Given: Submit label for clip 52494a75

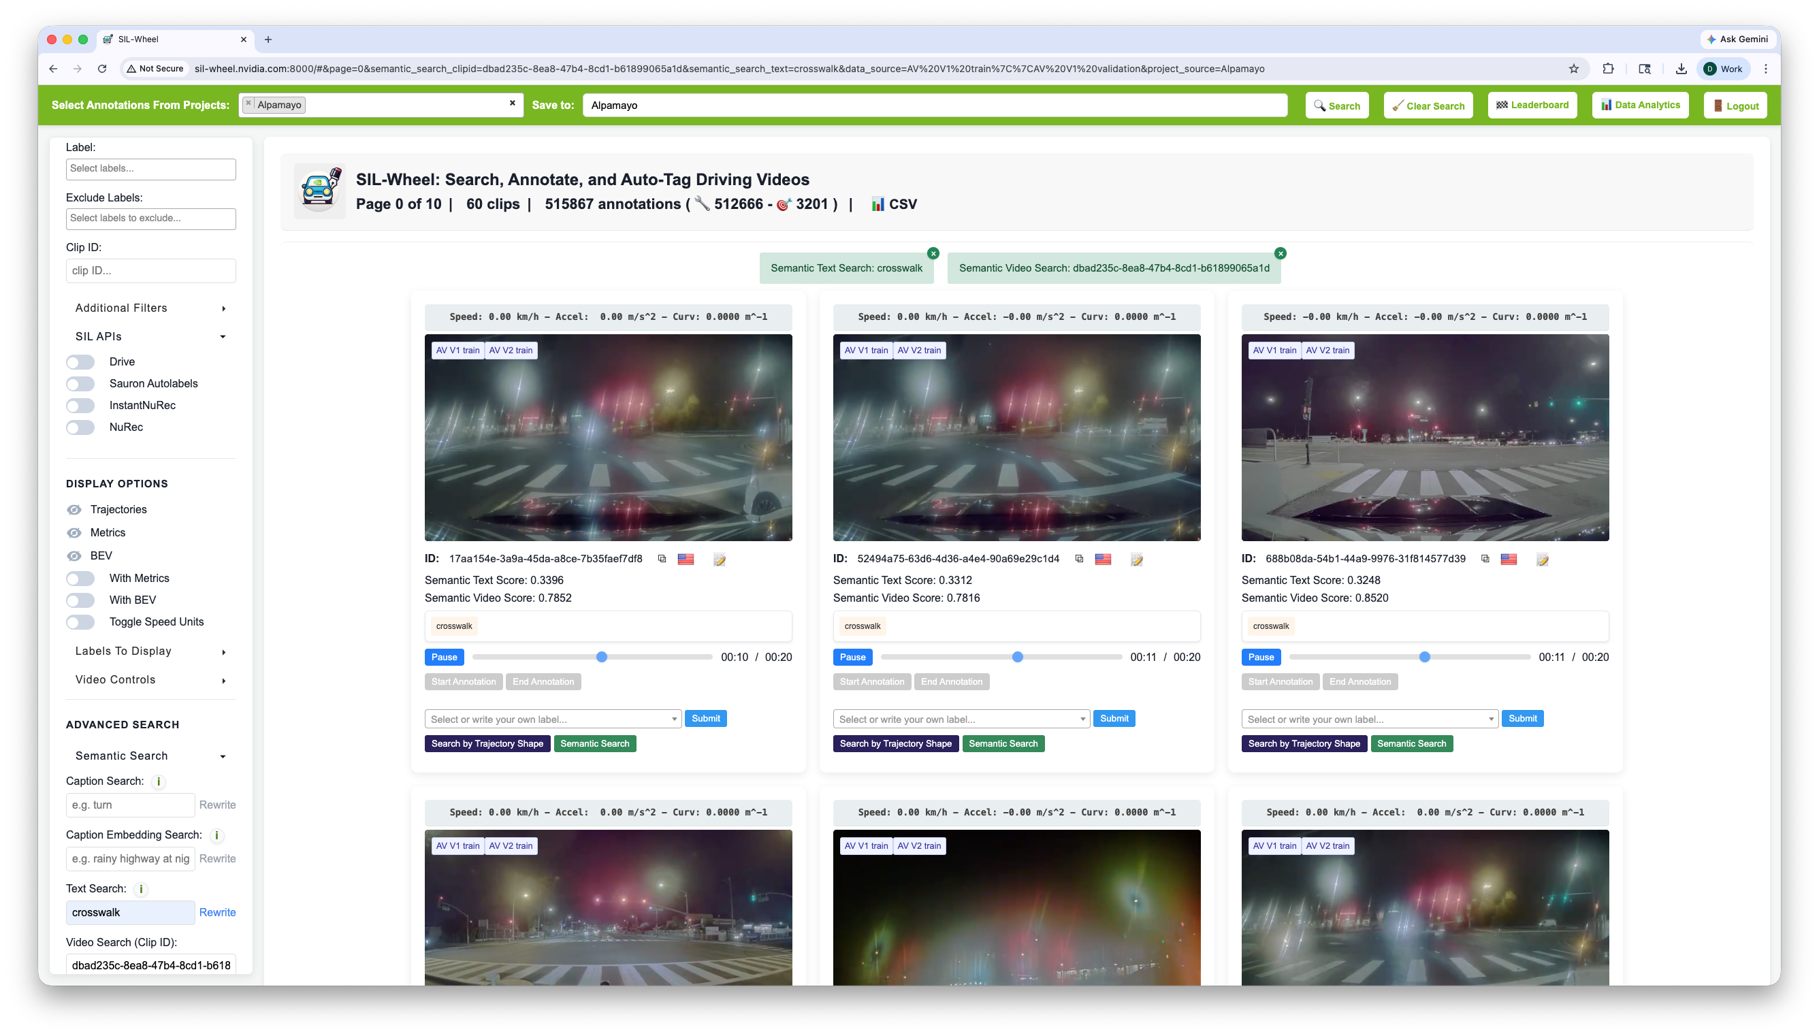Looking at the screenshot, I should click(1113, 719).
